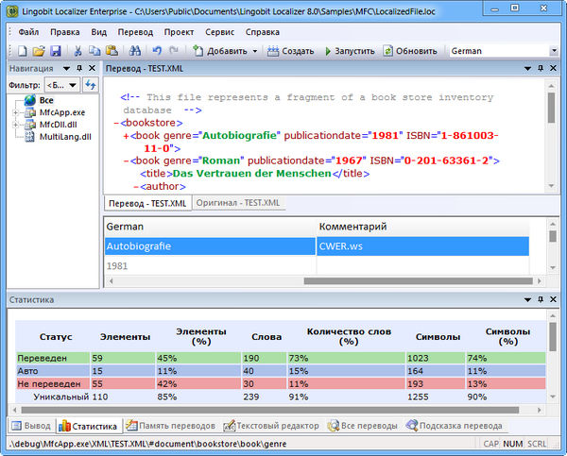This screenshot has width=567, height=456.
Task: Click the Find binoculars icon
Action: point(133,51)
